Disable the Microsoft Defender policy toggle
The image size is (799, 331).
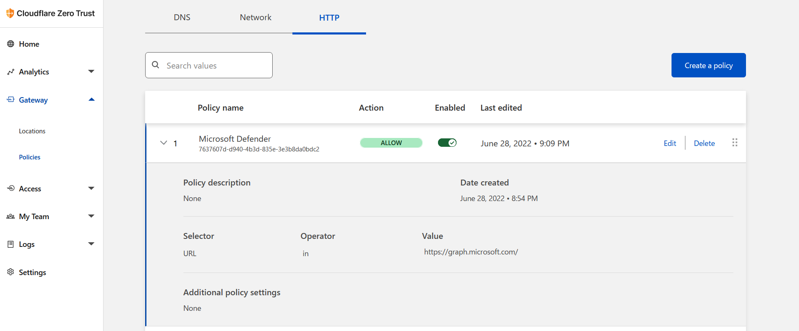click(447, 143)
